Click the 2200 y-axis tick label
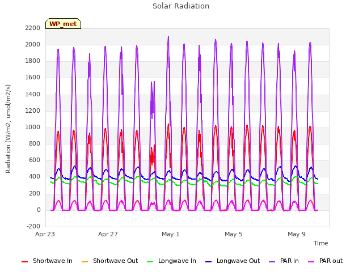The image size is (363, 272). tap(33, 28)
